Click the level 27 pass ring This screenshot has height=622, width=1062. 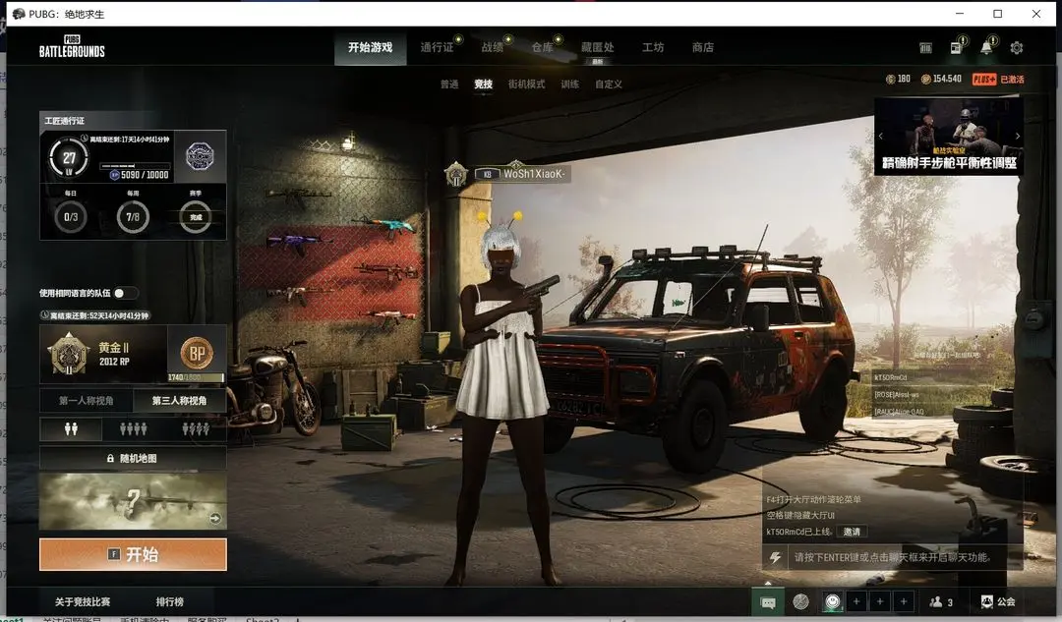tap(69, 157)
